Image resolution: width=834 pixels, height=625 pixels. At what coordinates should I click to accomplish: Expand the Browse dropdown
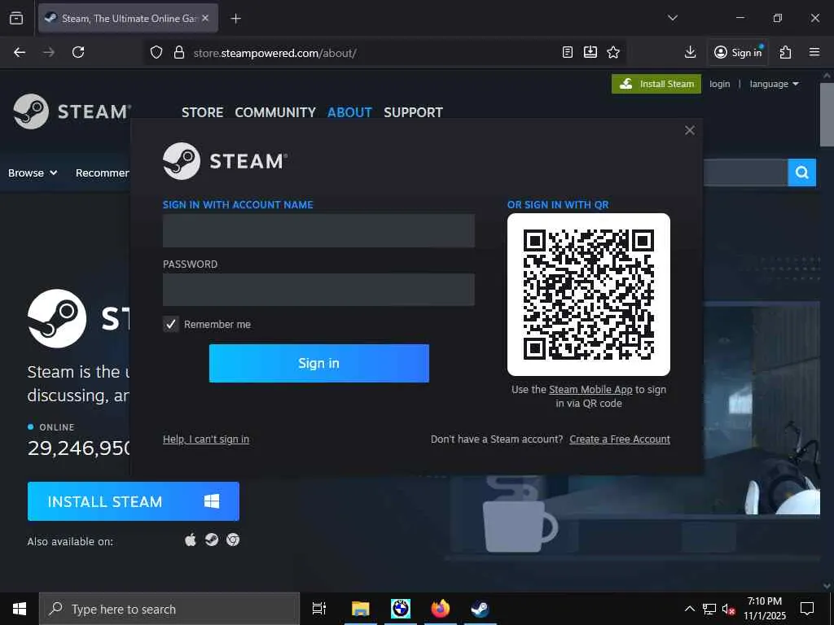33,173
